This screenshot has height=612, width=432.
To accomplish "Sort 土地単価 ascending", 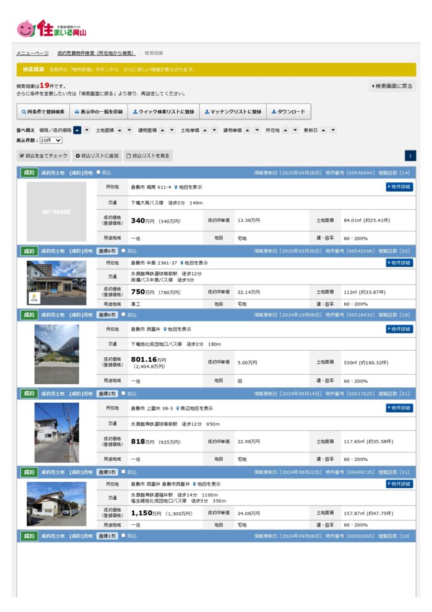I will [x=205, y=130].
